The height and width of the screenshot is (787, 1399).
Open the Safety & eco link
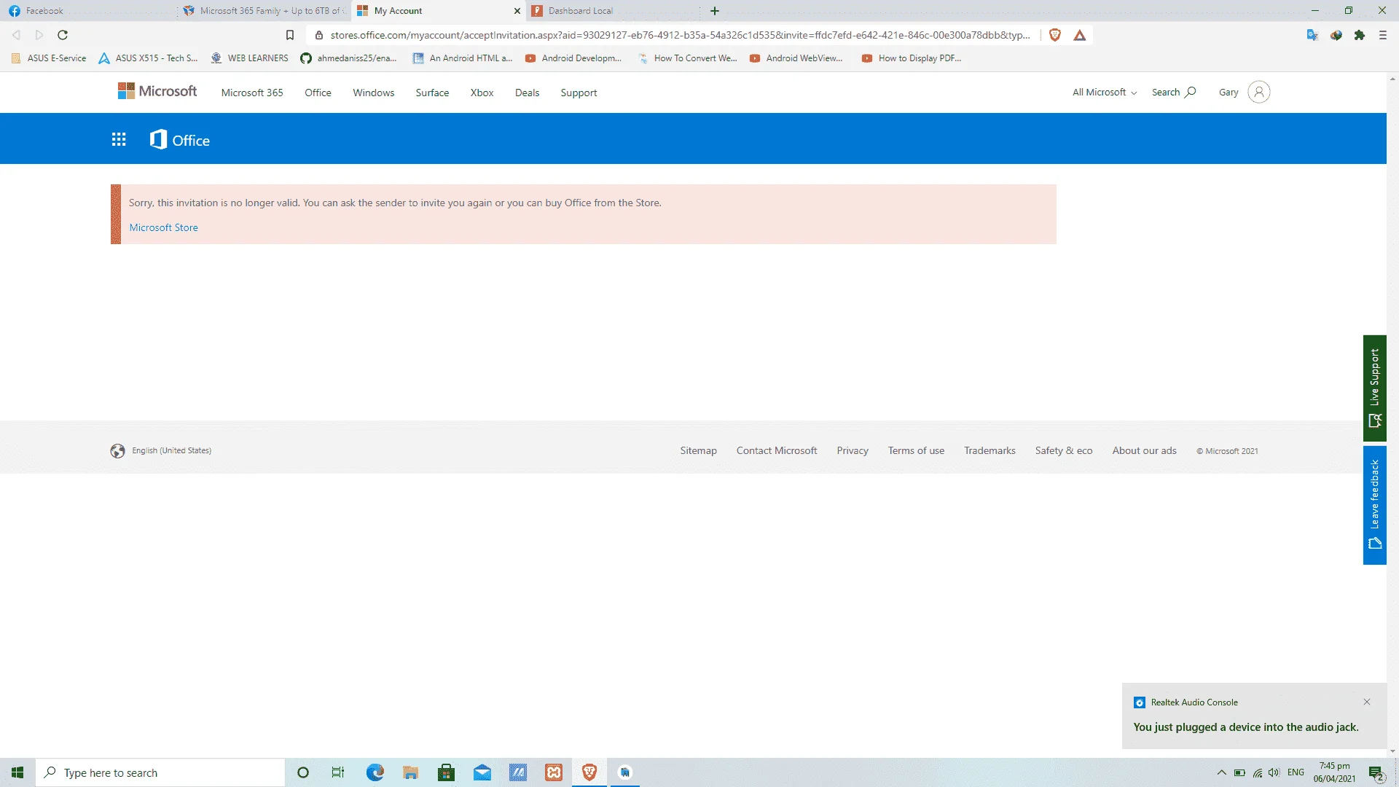coord(1064,450)
